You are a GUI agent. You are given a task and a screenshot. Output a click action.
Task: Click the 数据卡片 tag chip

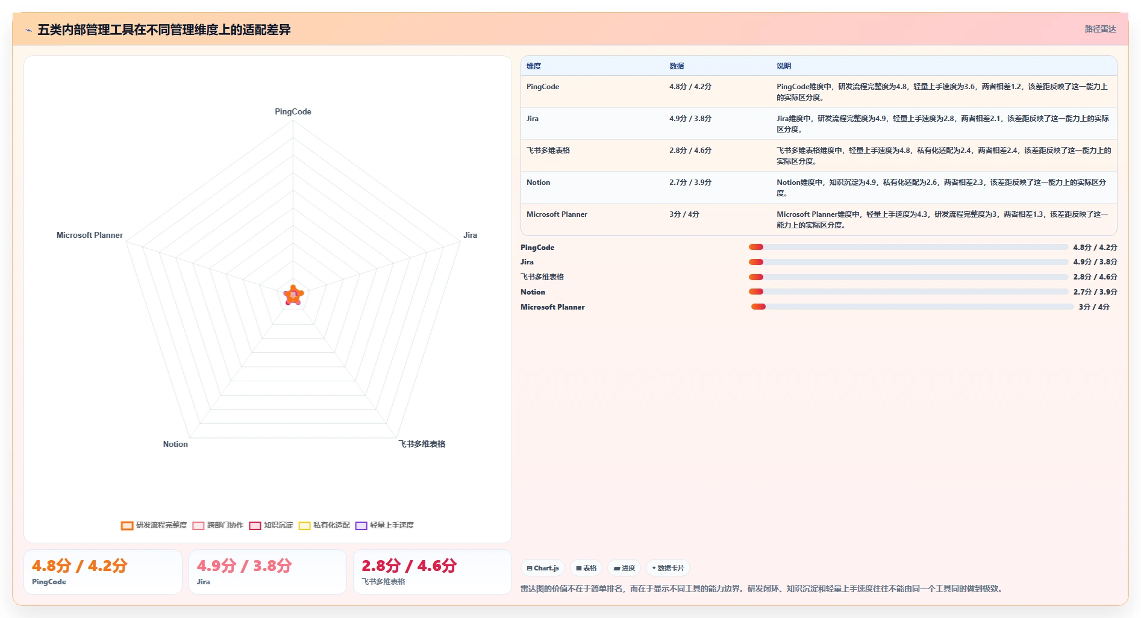pos(668,568)
